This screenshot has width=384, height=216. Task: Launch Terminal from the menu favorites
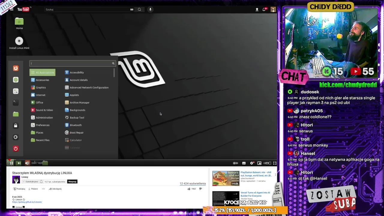click(16, 103)
